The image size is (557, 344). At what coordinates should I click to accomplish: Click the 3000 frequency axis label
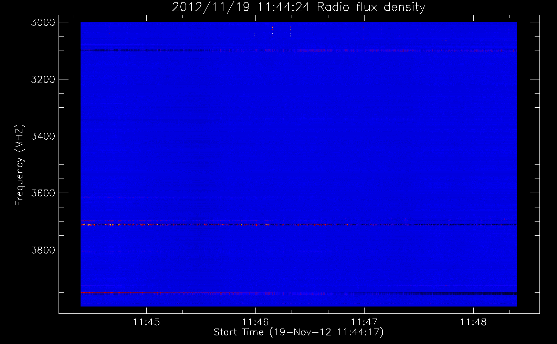click(x=43, y=22)
